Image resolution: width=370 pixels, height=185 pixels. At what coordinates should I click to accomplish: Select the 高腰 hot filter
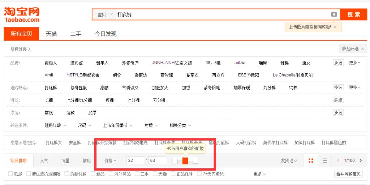click(x=104, y=87)
